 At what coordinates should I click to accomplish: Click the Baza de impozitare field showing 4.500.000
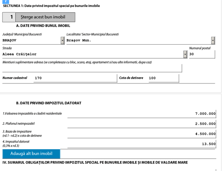tap(142, 134)
